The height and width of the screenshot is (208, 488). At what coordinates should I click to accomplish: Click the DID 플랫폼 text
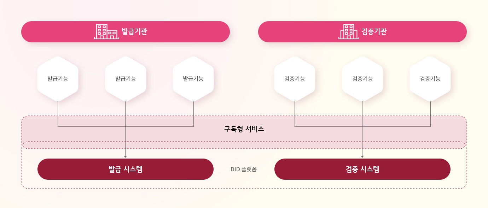244,169
